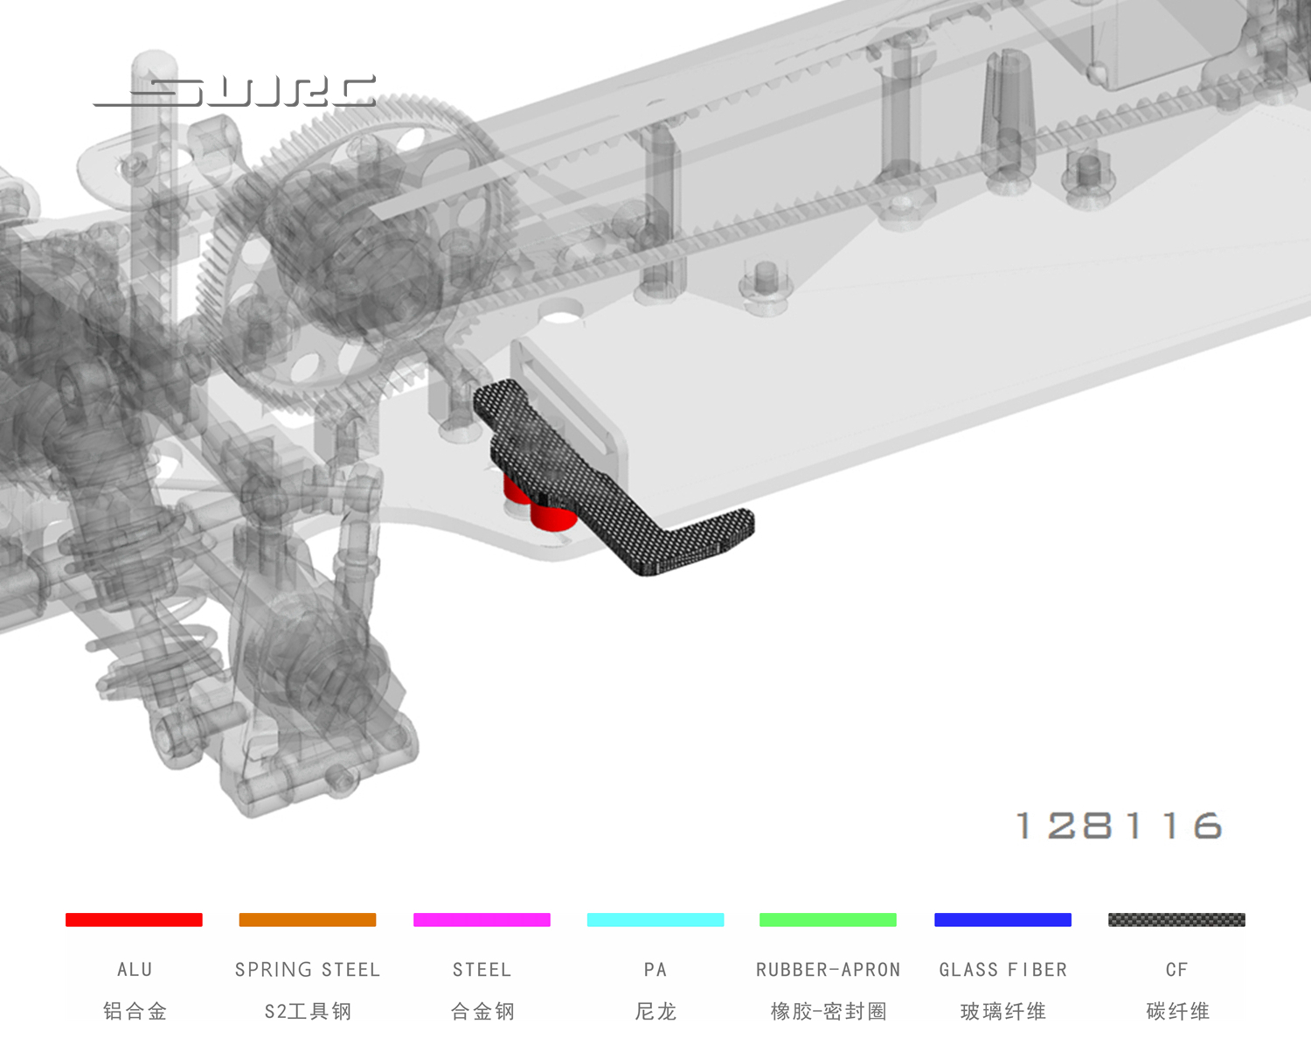Click the "RUBBER-APRON" legend label
Viewport: 1311px width, 1052px height.
(x=828, y=970)
